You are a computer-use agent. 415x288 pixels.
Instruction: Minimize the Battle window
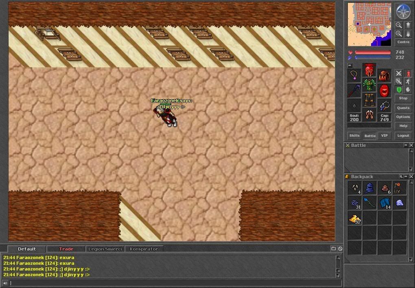pos(406,145)
